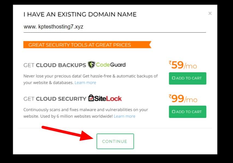Tick the checkbox square in SiteLock's Add to Cart
Image resolution: width=233 pixels, height=163 pixels.
tap(173, 112)
